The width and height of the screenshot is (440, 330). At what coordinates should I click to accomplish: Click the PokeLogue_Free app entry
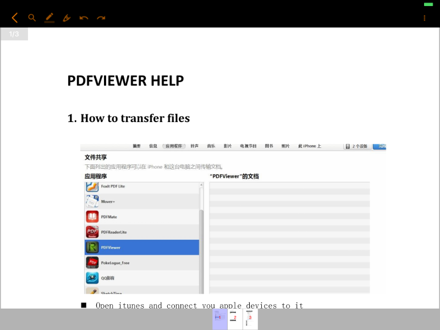pyautogui.click(x=115, y=263)
